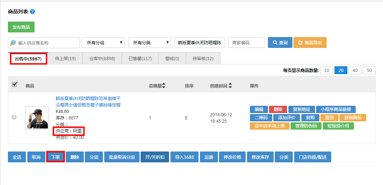383x185 pixels.
Task: Check the hat product row checkbox
Action: [14, 117]
